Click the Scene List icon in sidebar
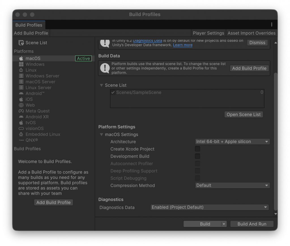This screenshot has width=290, height=246. 21,43
